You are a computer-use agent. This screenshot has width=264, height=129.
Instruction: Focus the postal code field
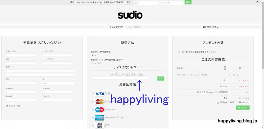pyautogui.click(x=21, y=92)
